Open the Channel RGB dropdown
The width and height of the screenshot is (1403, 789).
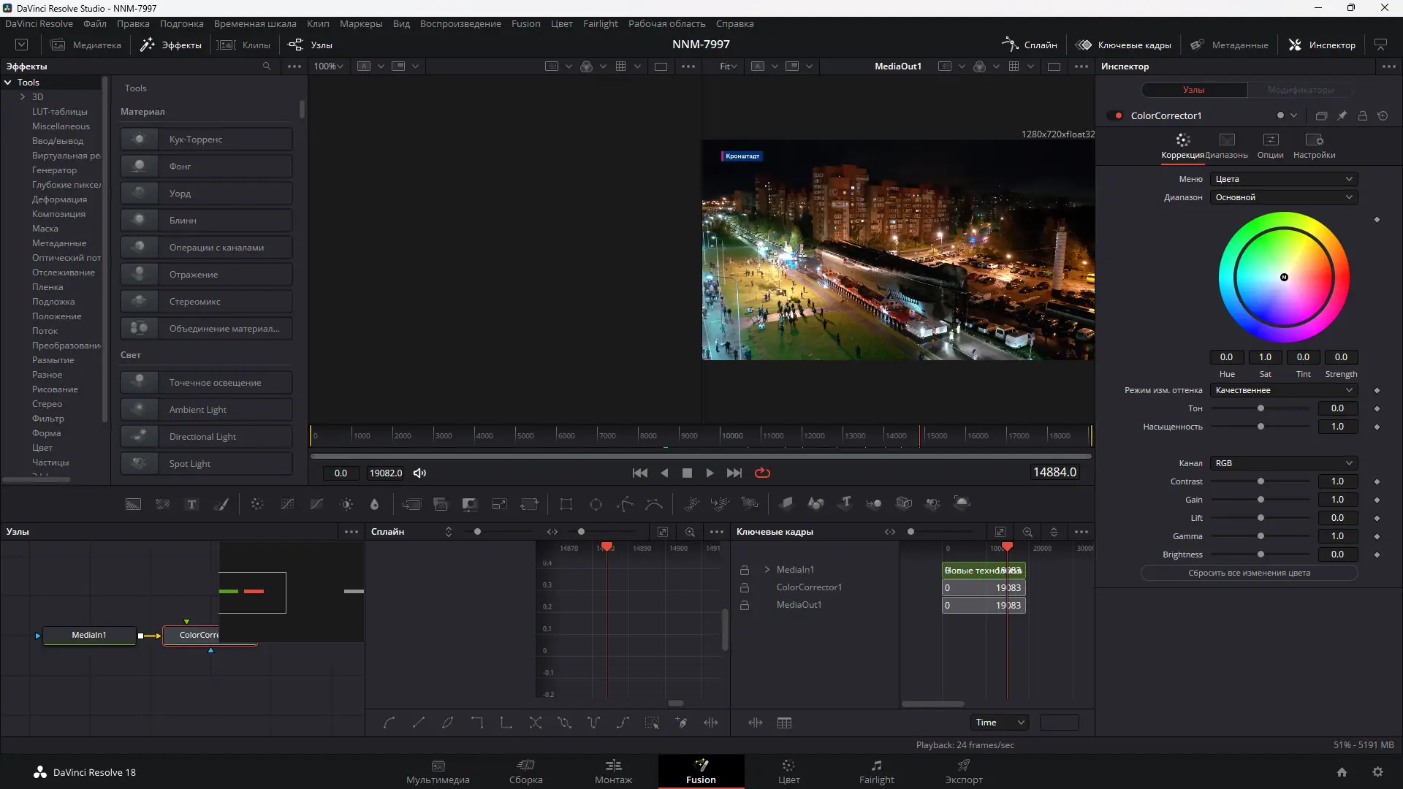pos(1283,463)
